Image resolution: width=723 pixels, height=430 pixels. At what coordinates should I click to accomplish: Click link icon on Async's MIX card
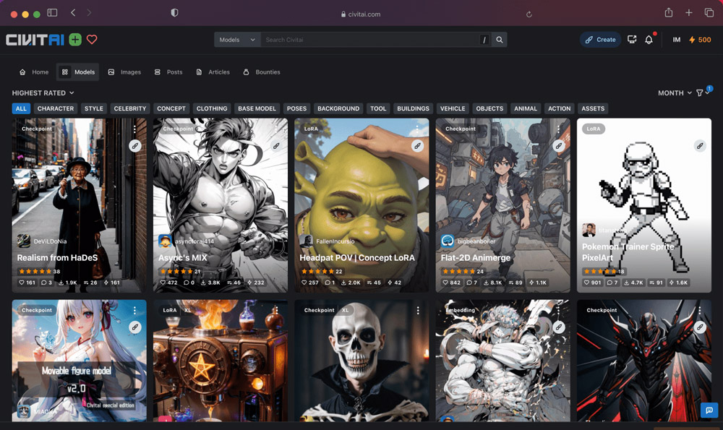coord(276,146)
